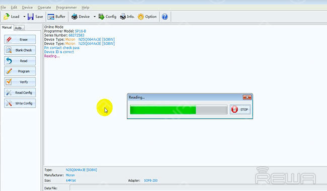Open the Config toolbar icon
Image resolution: width=327 pixels, height=191 pixels.
101,17
